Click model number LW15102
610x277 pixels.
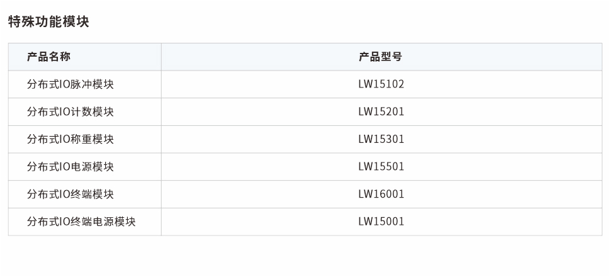pyautogui.click(x=381, y=84)
